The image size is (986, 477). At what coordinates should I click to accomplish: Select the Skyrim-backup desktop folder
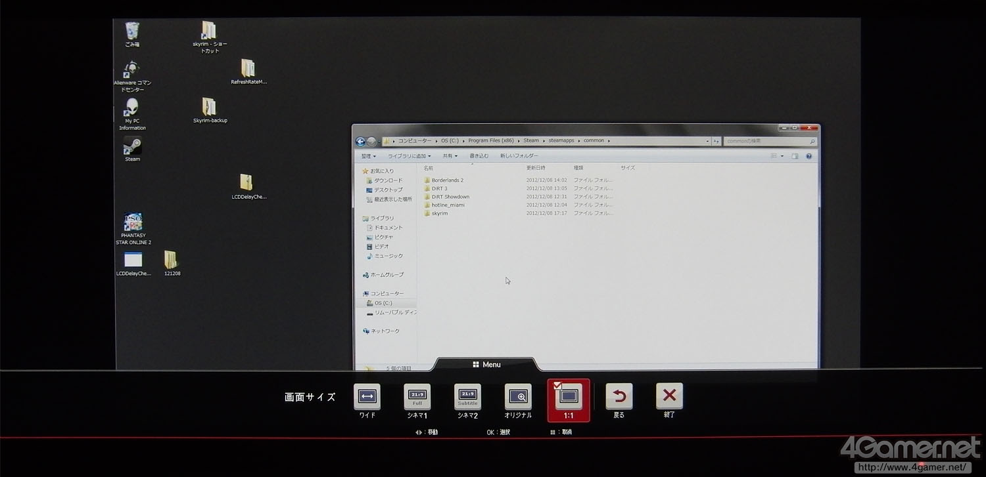point(210,110)
